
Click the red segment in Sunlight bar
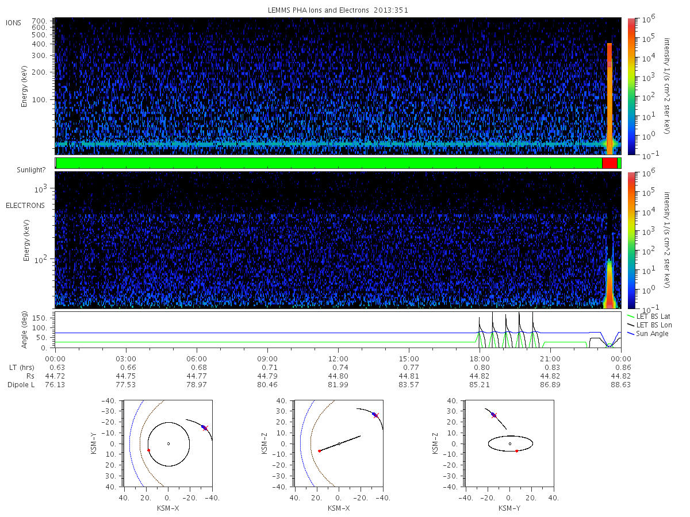point(609,163)
